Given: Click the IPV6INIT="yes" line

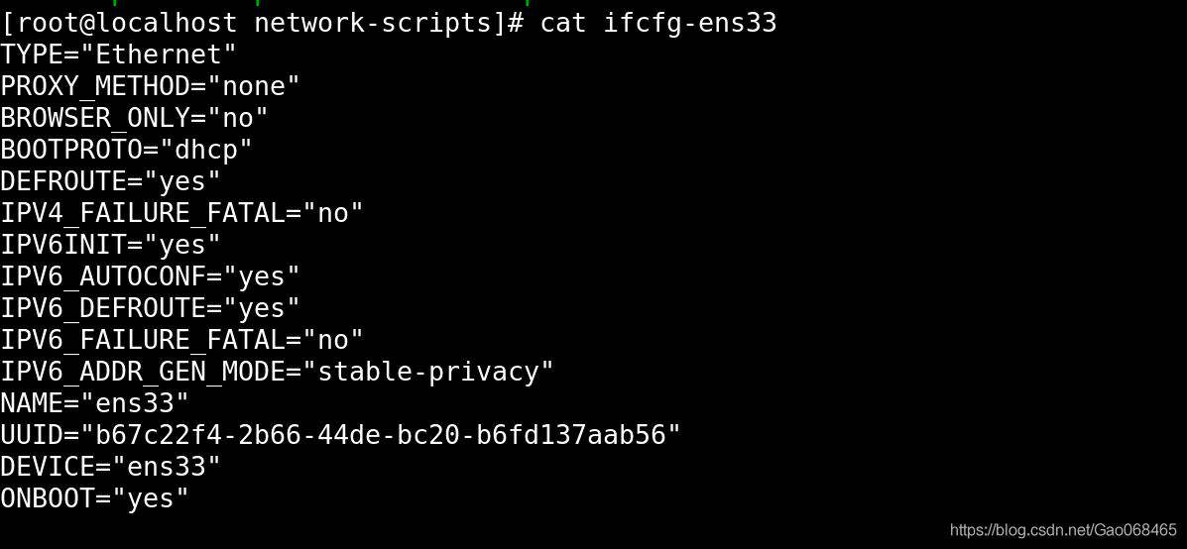Looking at the screenshot, I should [x=110, y=245].
